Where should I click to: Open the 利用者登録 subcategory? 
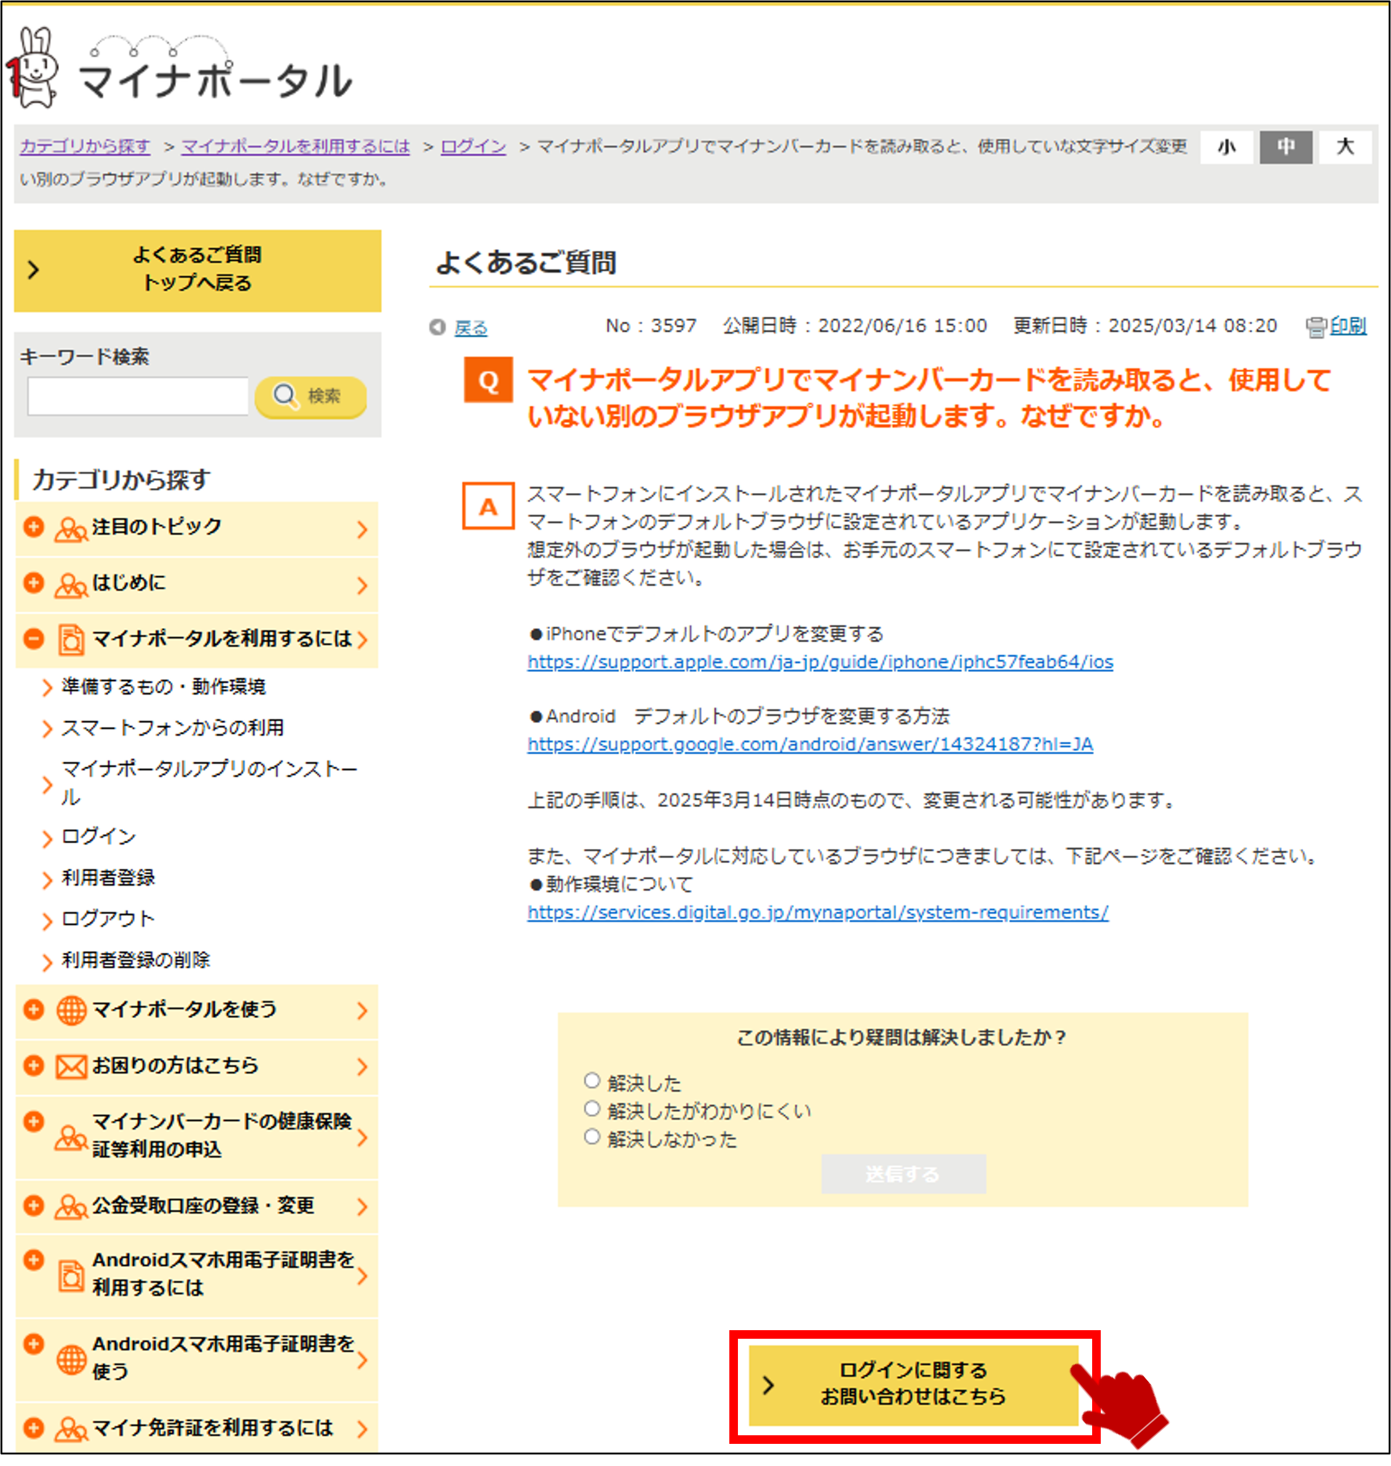[x=108, y=878]
